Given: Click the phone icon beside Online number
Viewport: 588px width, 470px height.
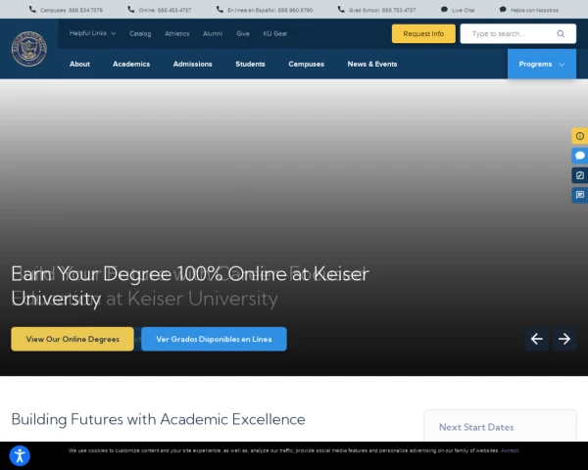Looking at the screenshot, I should (131, 10).
